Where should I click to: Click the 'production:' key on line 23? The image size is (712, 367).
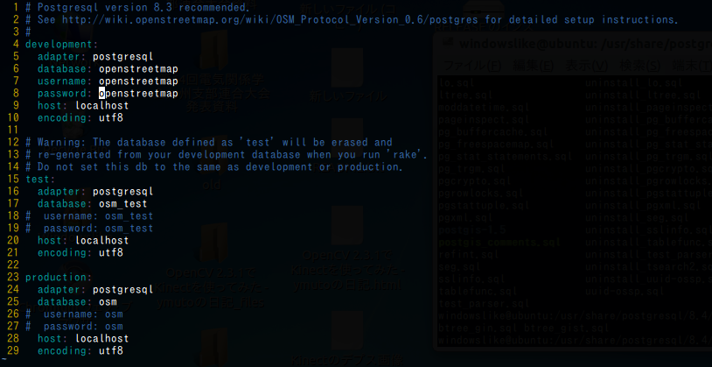pyautogui.click(x=59, y=278)
